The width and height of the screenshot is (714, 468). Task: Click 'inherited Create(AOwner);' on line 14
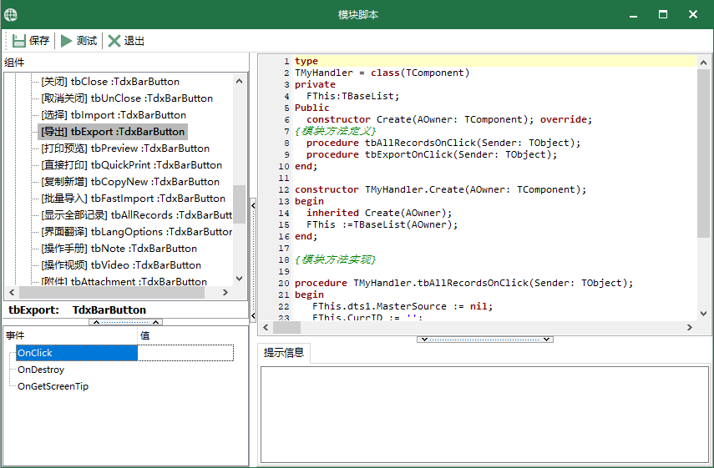click(x=379, y=213)
